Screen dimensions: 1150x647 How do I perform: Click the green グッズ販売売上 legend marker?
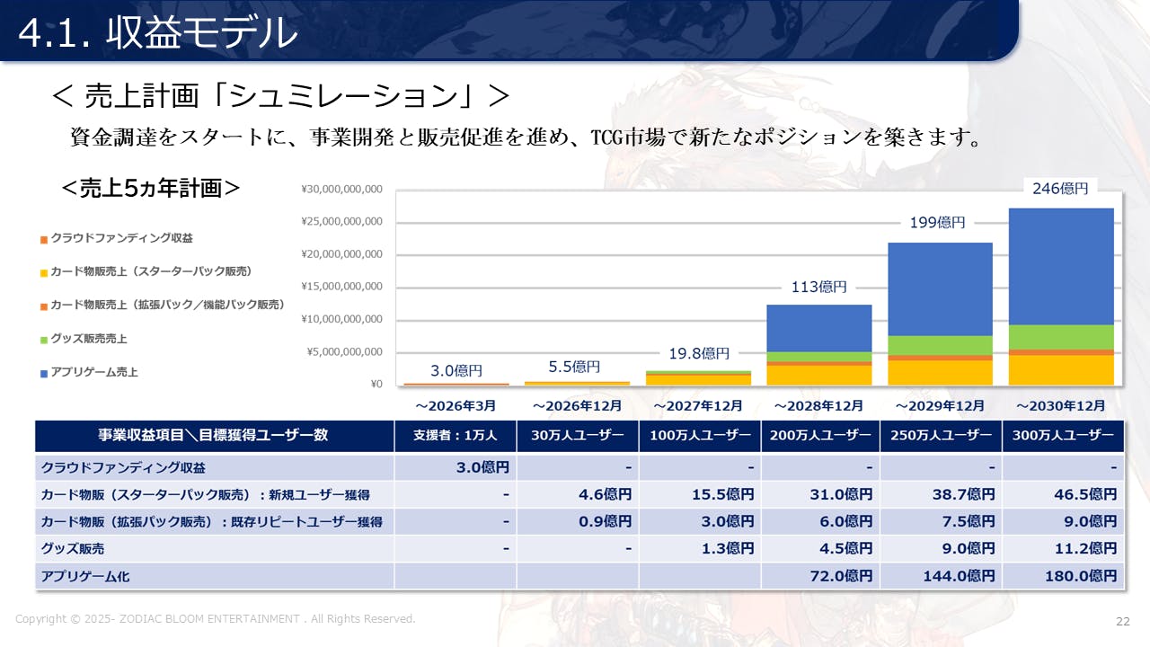click(x=43, y=340)
